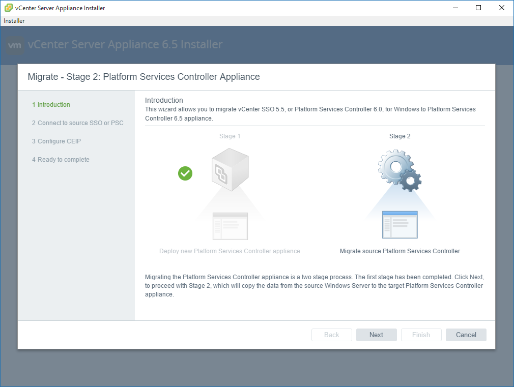Click the Stage 1 appliance cube icon
This screenshot has height=387, width=514.
click(x=230, y=169)
